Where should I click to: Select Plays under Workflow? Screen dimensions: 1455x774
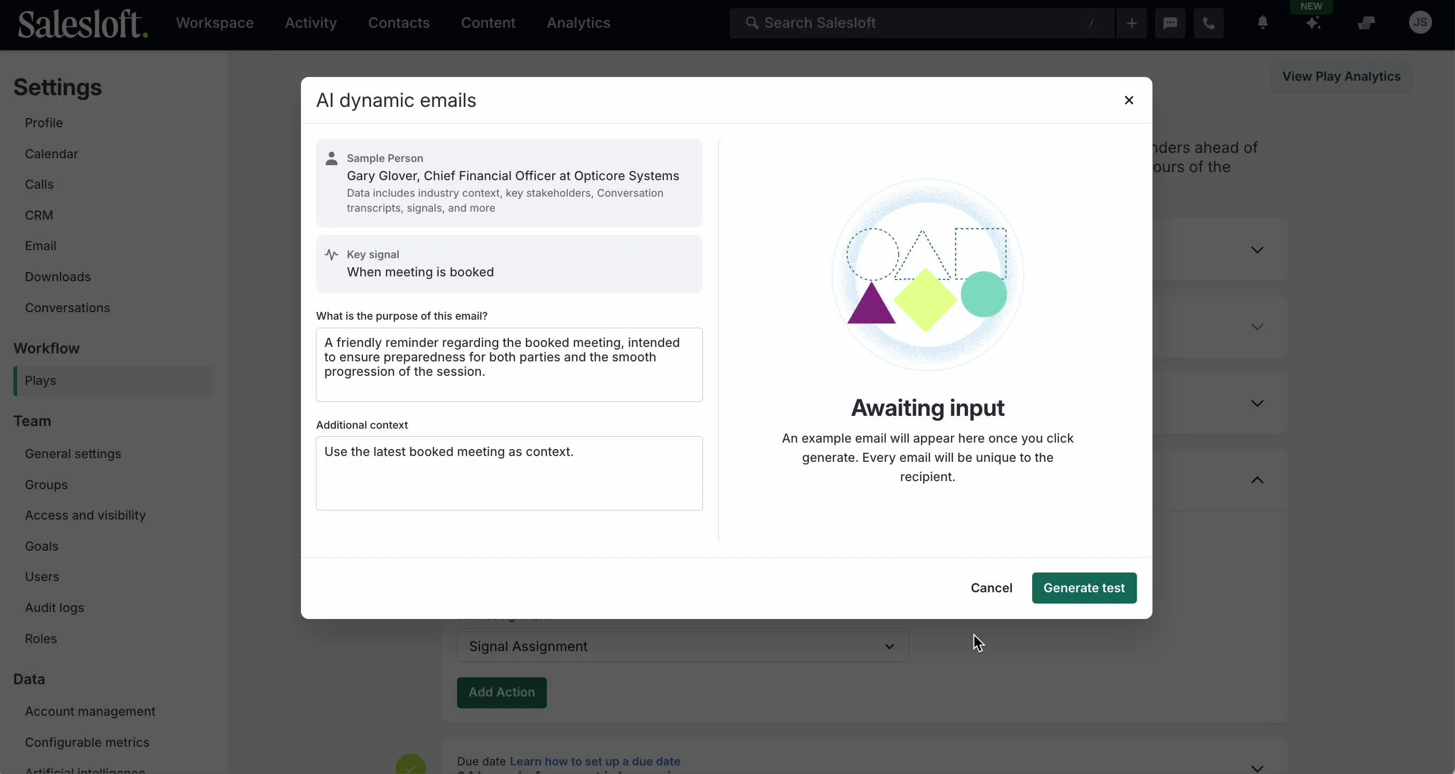click(113, 381)
